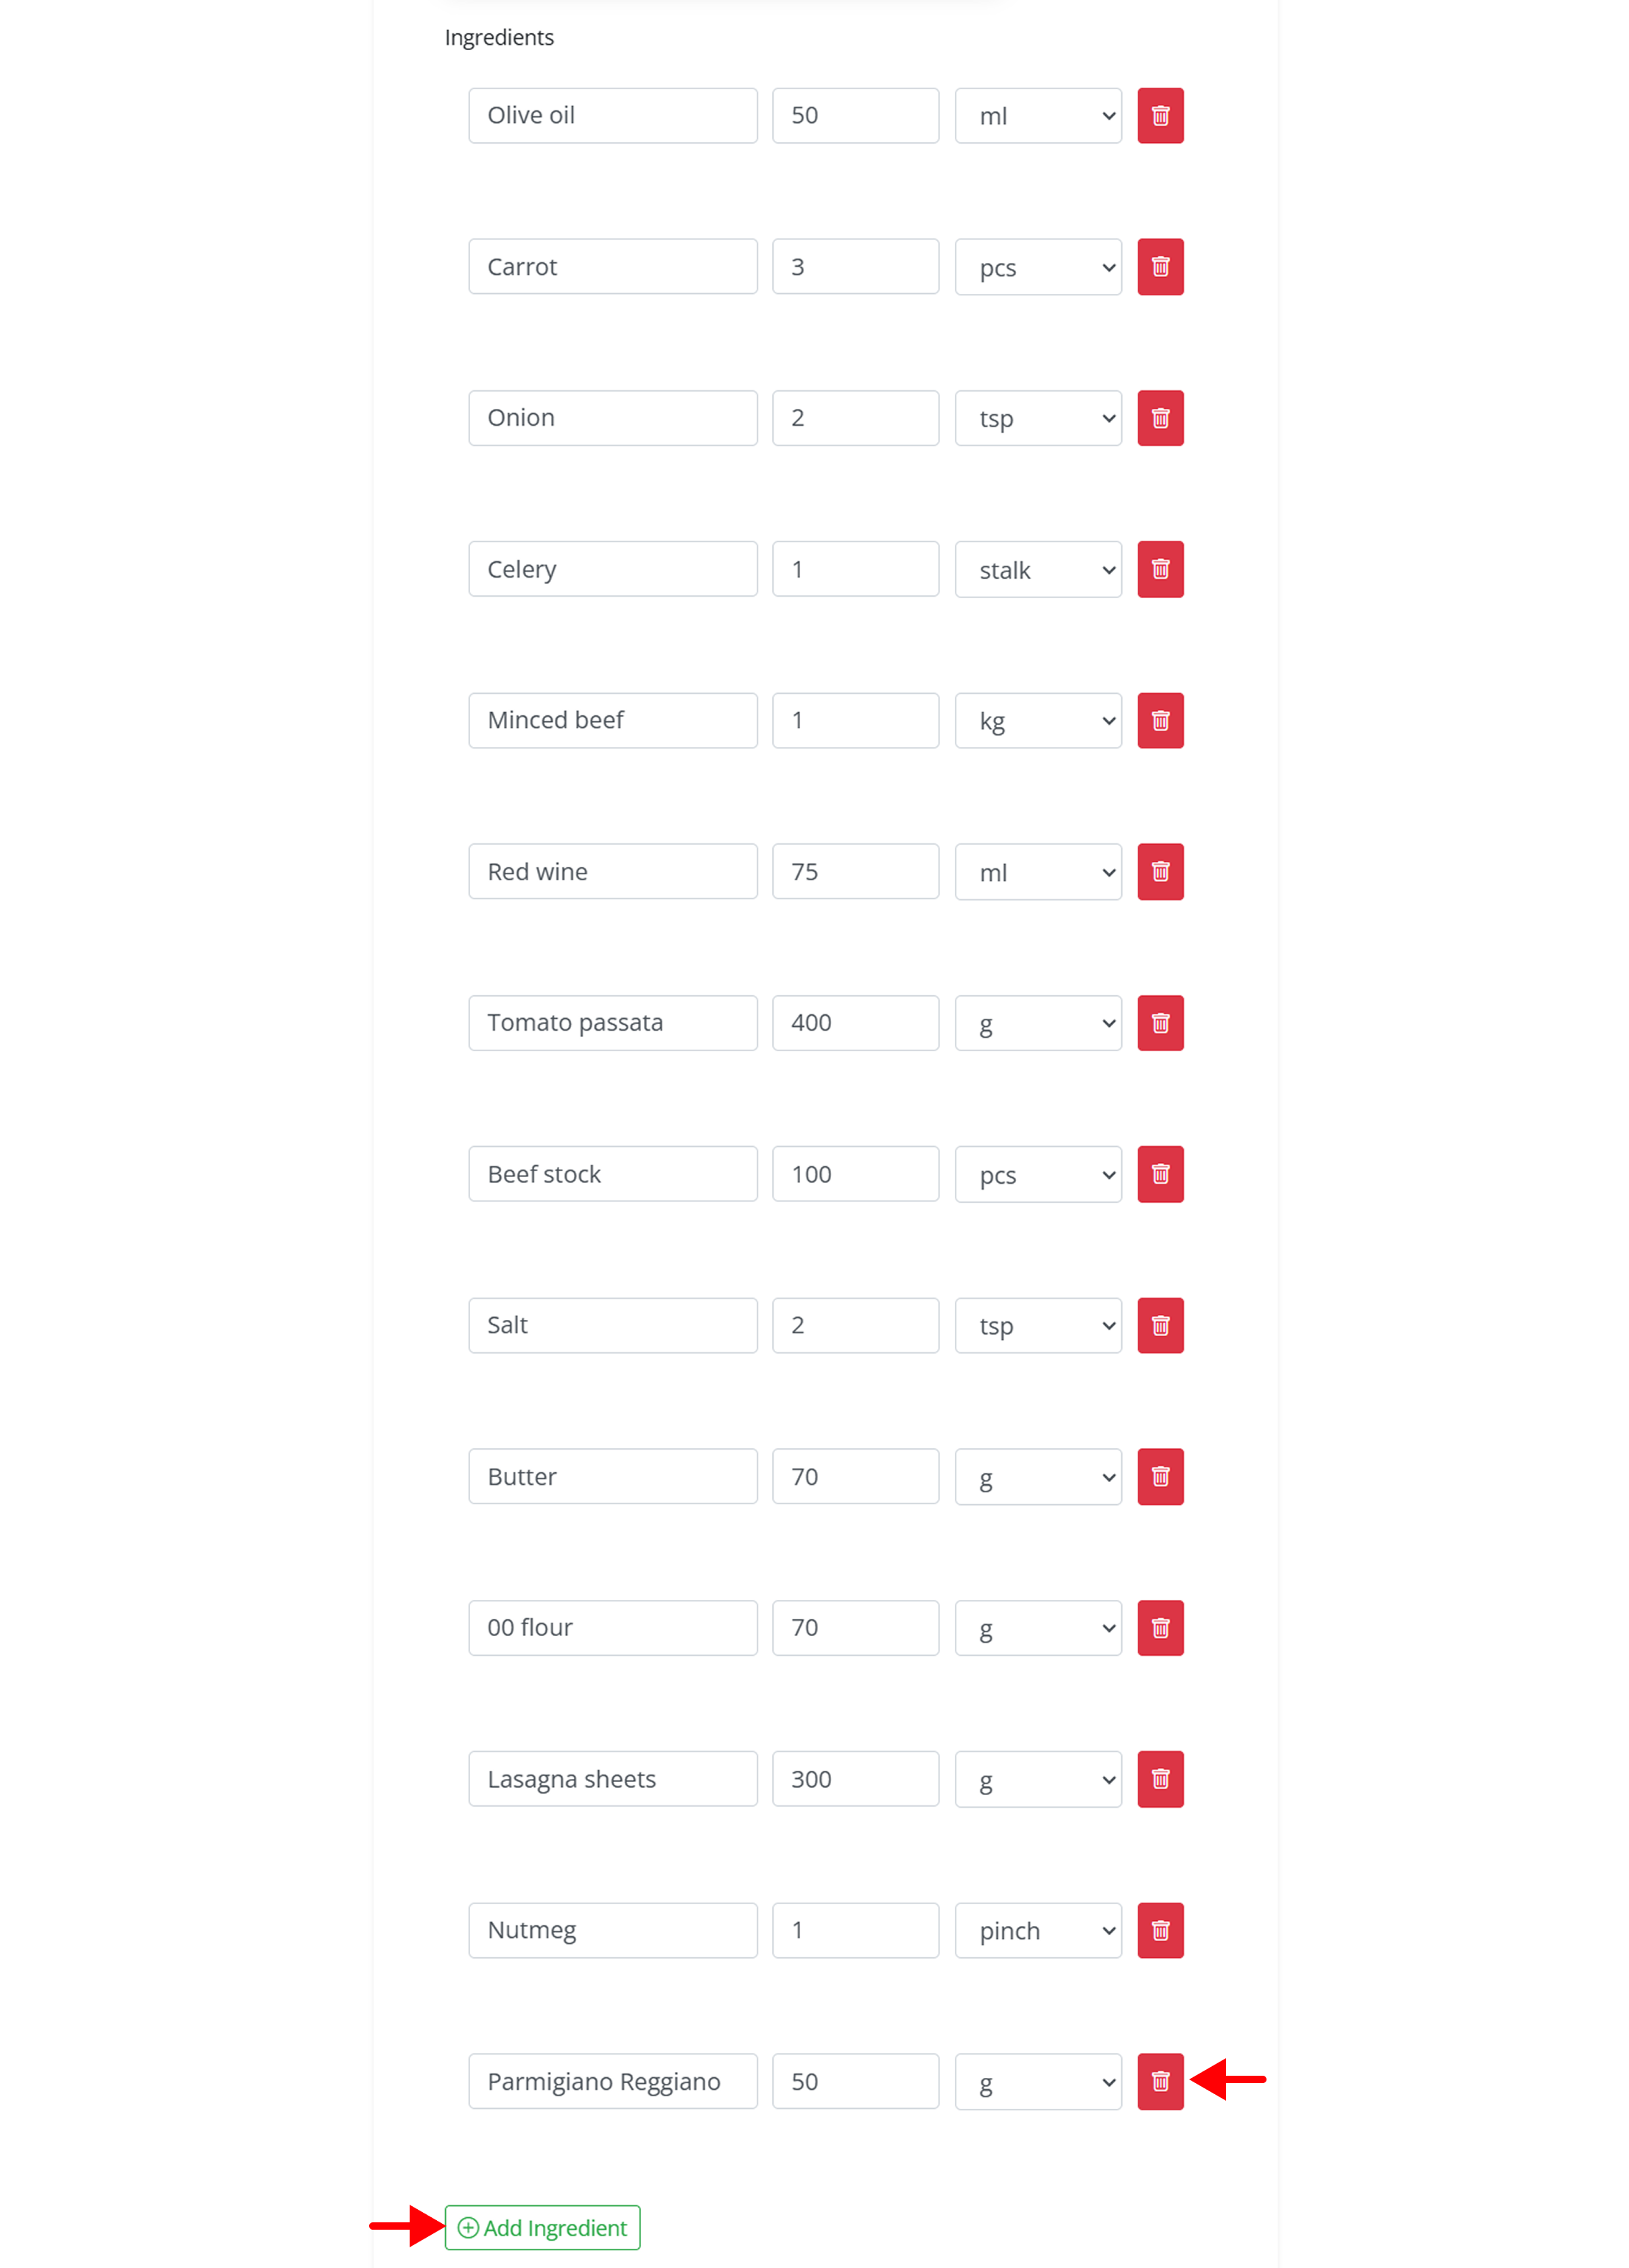The height and width of the screenshot is (2268, 1629).
Task: Click the Butter quantity field showing 70
Action: point(855,1476)
